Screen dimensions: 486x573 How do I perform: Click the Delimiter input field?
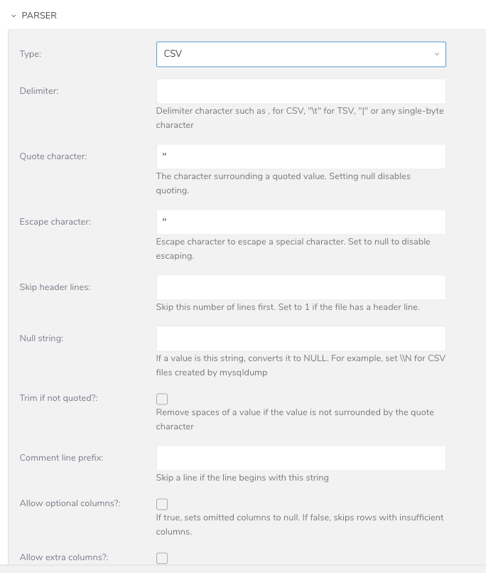(x=301, y=91)
